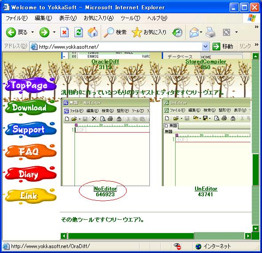
Task: Go back with the 戻る button
Action: click(17, 32)
